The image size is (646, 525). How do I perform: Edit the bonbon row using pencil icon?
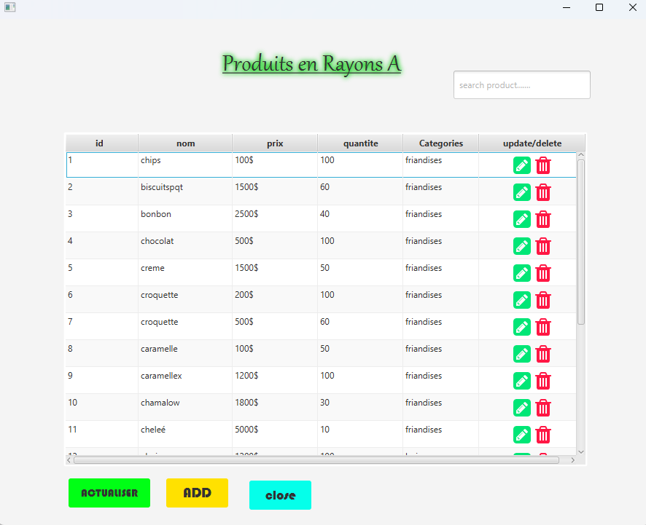click(521, 219)
